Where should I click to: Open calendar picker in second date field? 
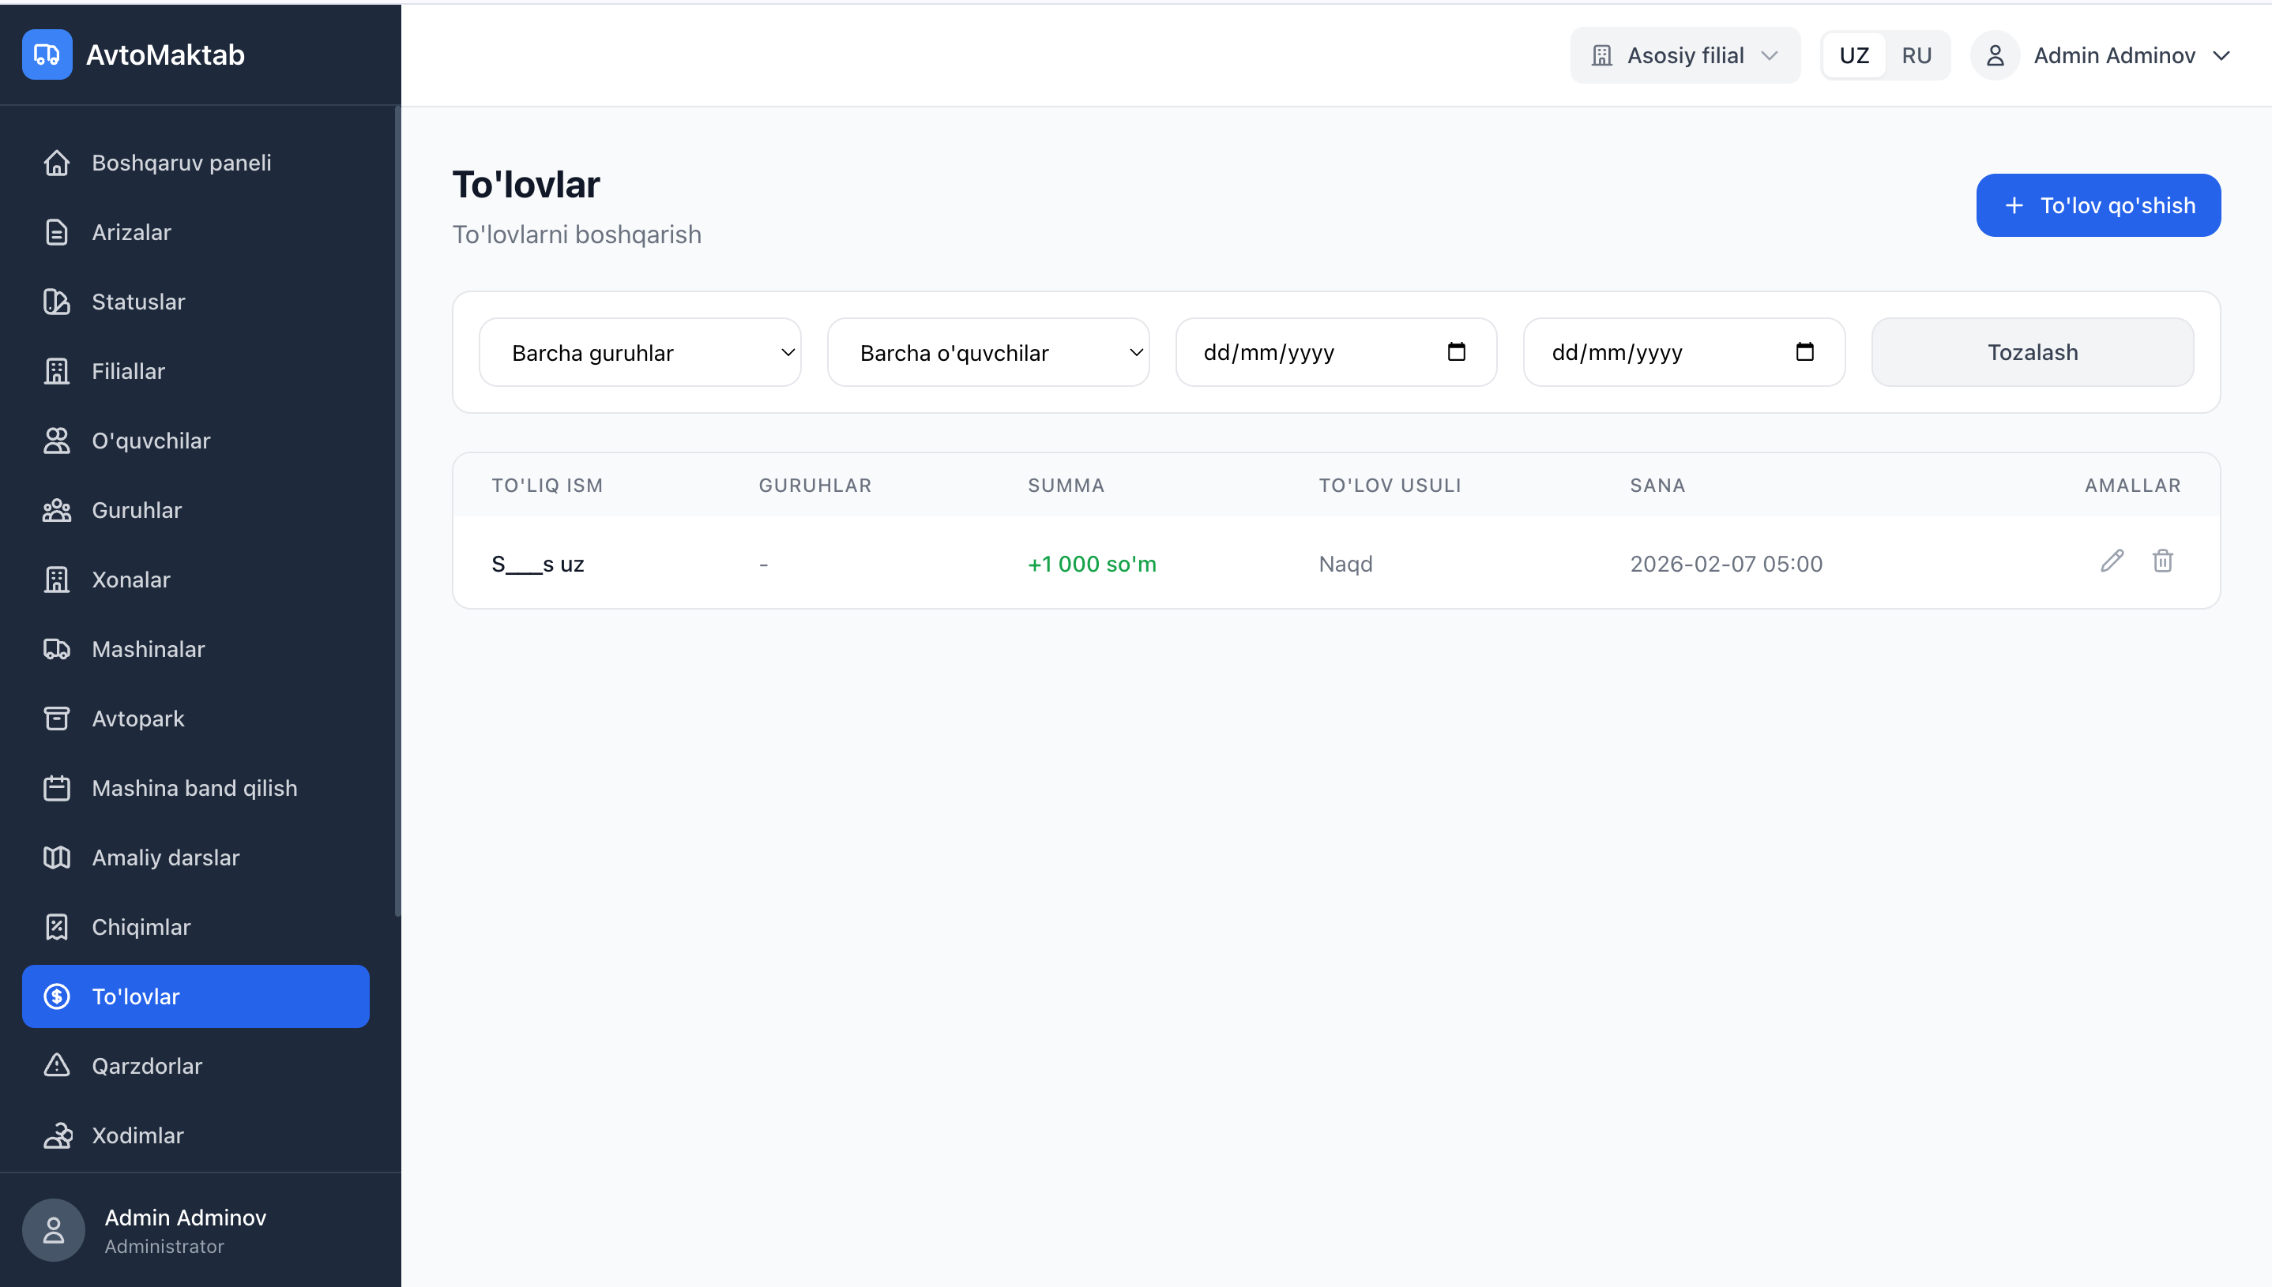(x=1804, y=352)
